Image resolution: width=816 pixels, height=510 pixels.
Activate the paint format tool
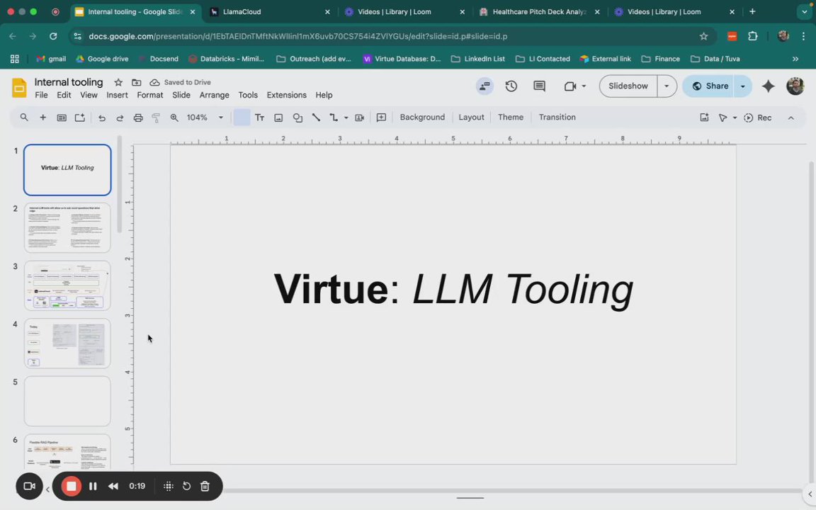[156, 118]
